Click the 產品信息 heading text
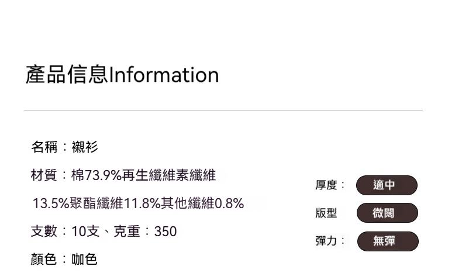 67,75
